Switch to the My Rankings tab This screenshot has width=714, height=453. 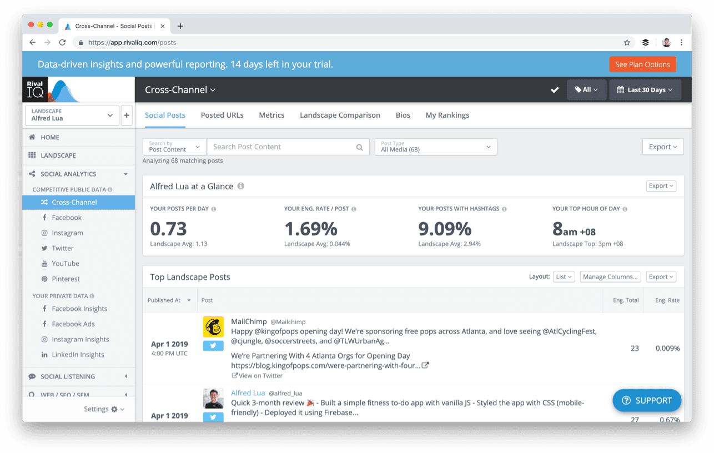[x=447, y=115]
